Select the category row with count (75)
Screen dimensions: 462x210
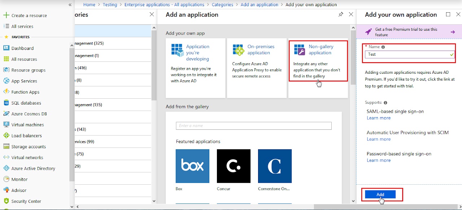pos(112,154)
